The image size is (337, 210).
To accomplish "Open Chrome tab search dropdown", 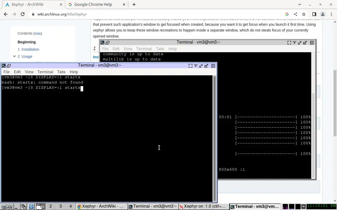I will point(299,4).
